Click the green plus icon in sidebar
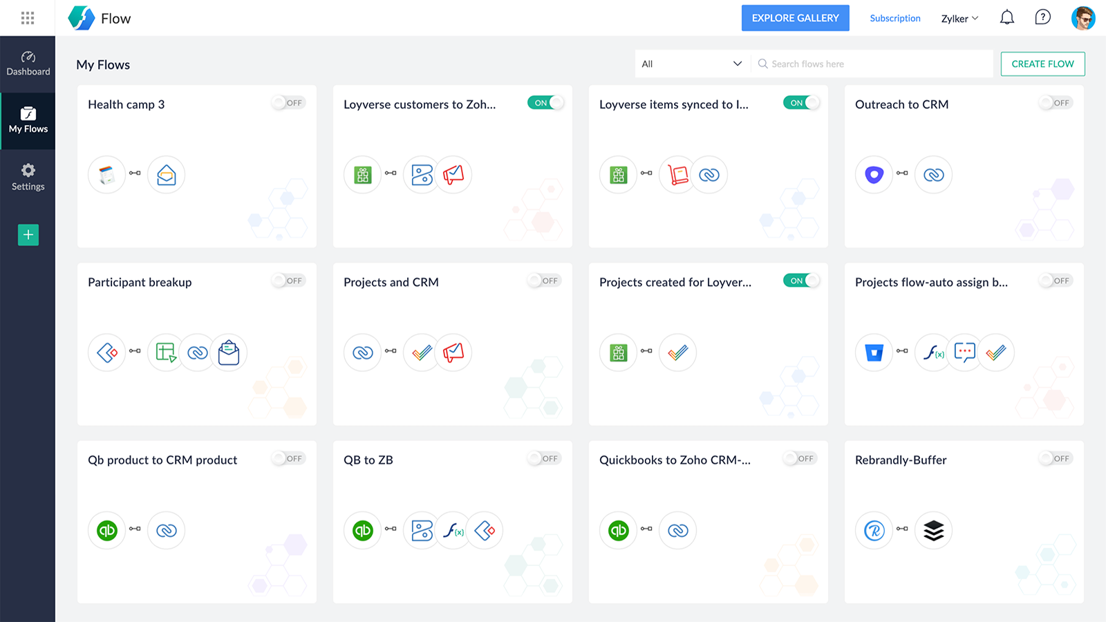 click(28, 235)
